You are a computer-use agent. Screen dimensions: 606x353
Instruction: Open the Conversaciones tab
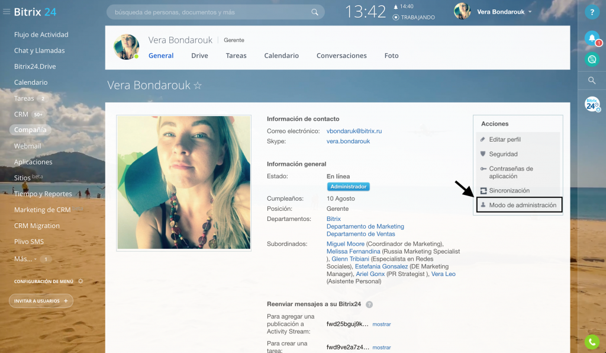pyautogui.click(x=341, y=56)
